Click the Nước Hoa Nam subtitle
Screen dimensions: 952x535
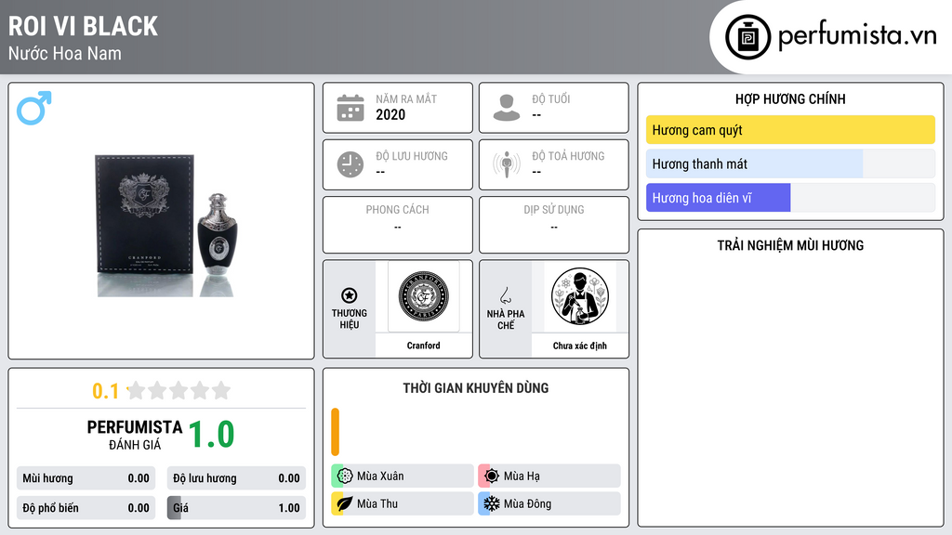pos(65,53)
